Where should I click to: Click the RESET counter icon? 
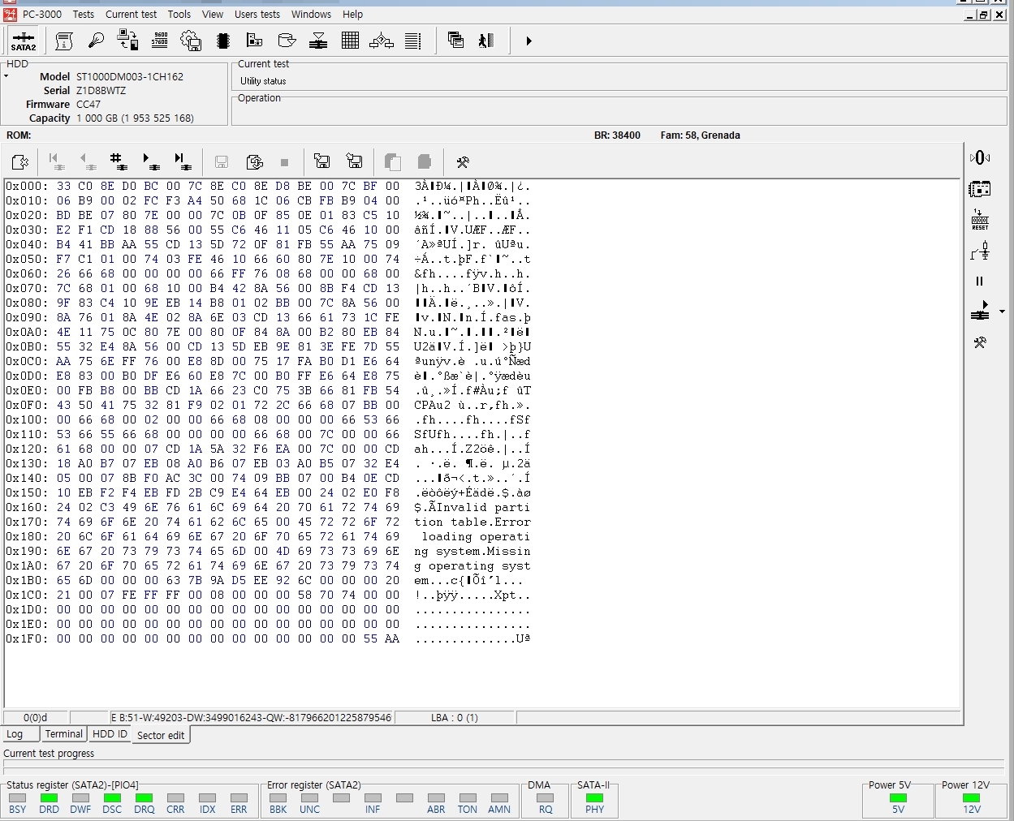point(980,220)
